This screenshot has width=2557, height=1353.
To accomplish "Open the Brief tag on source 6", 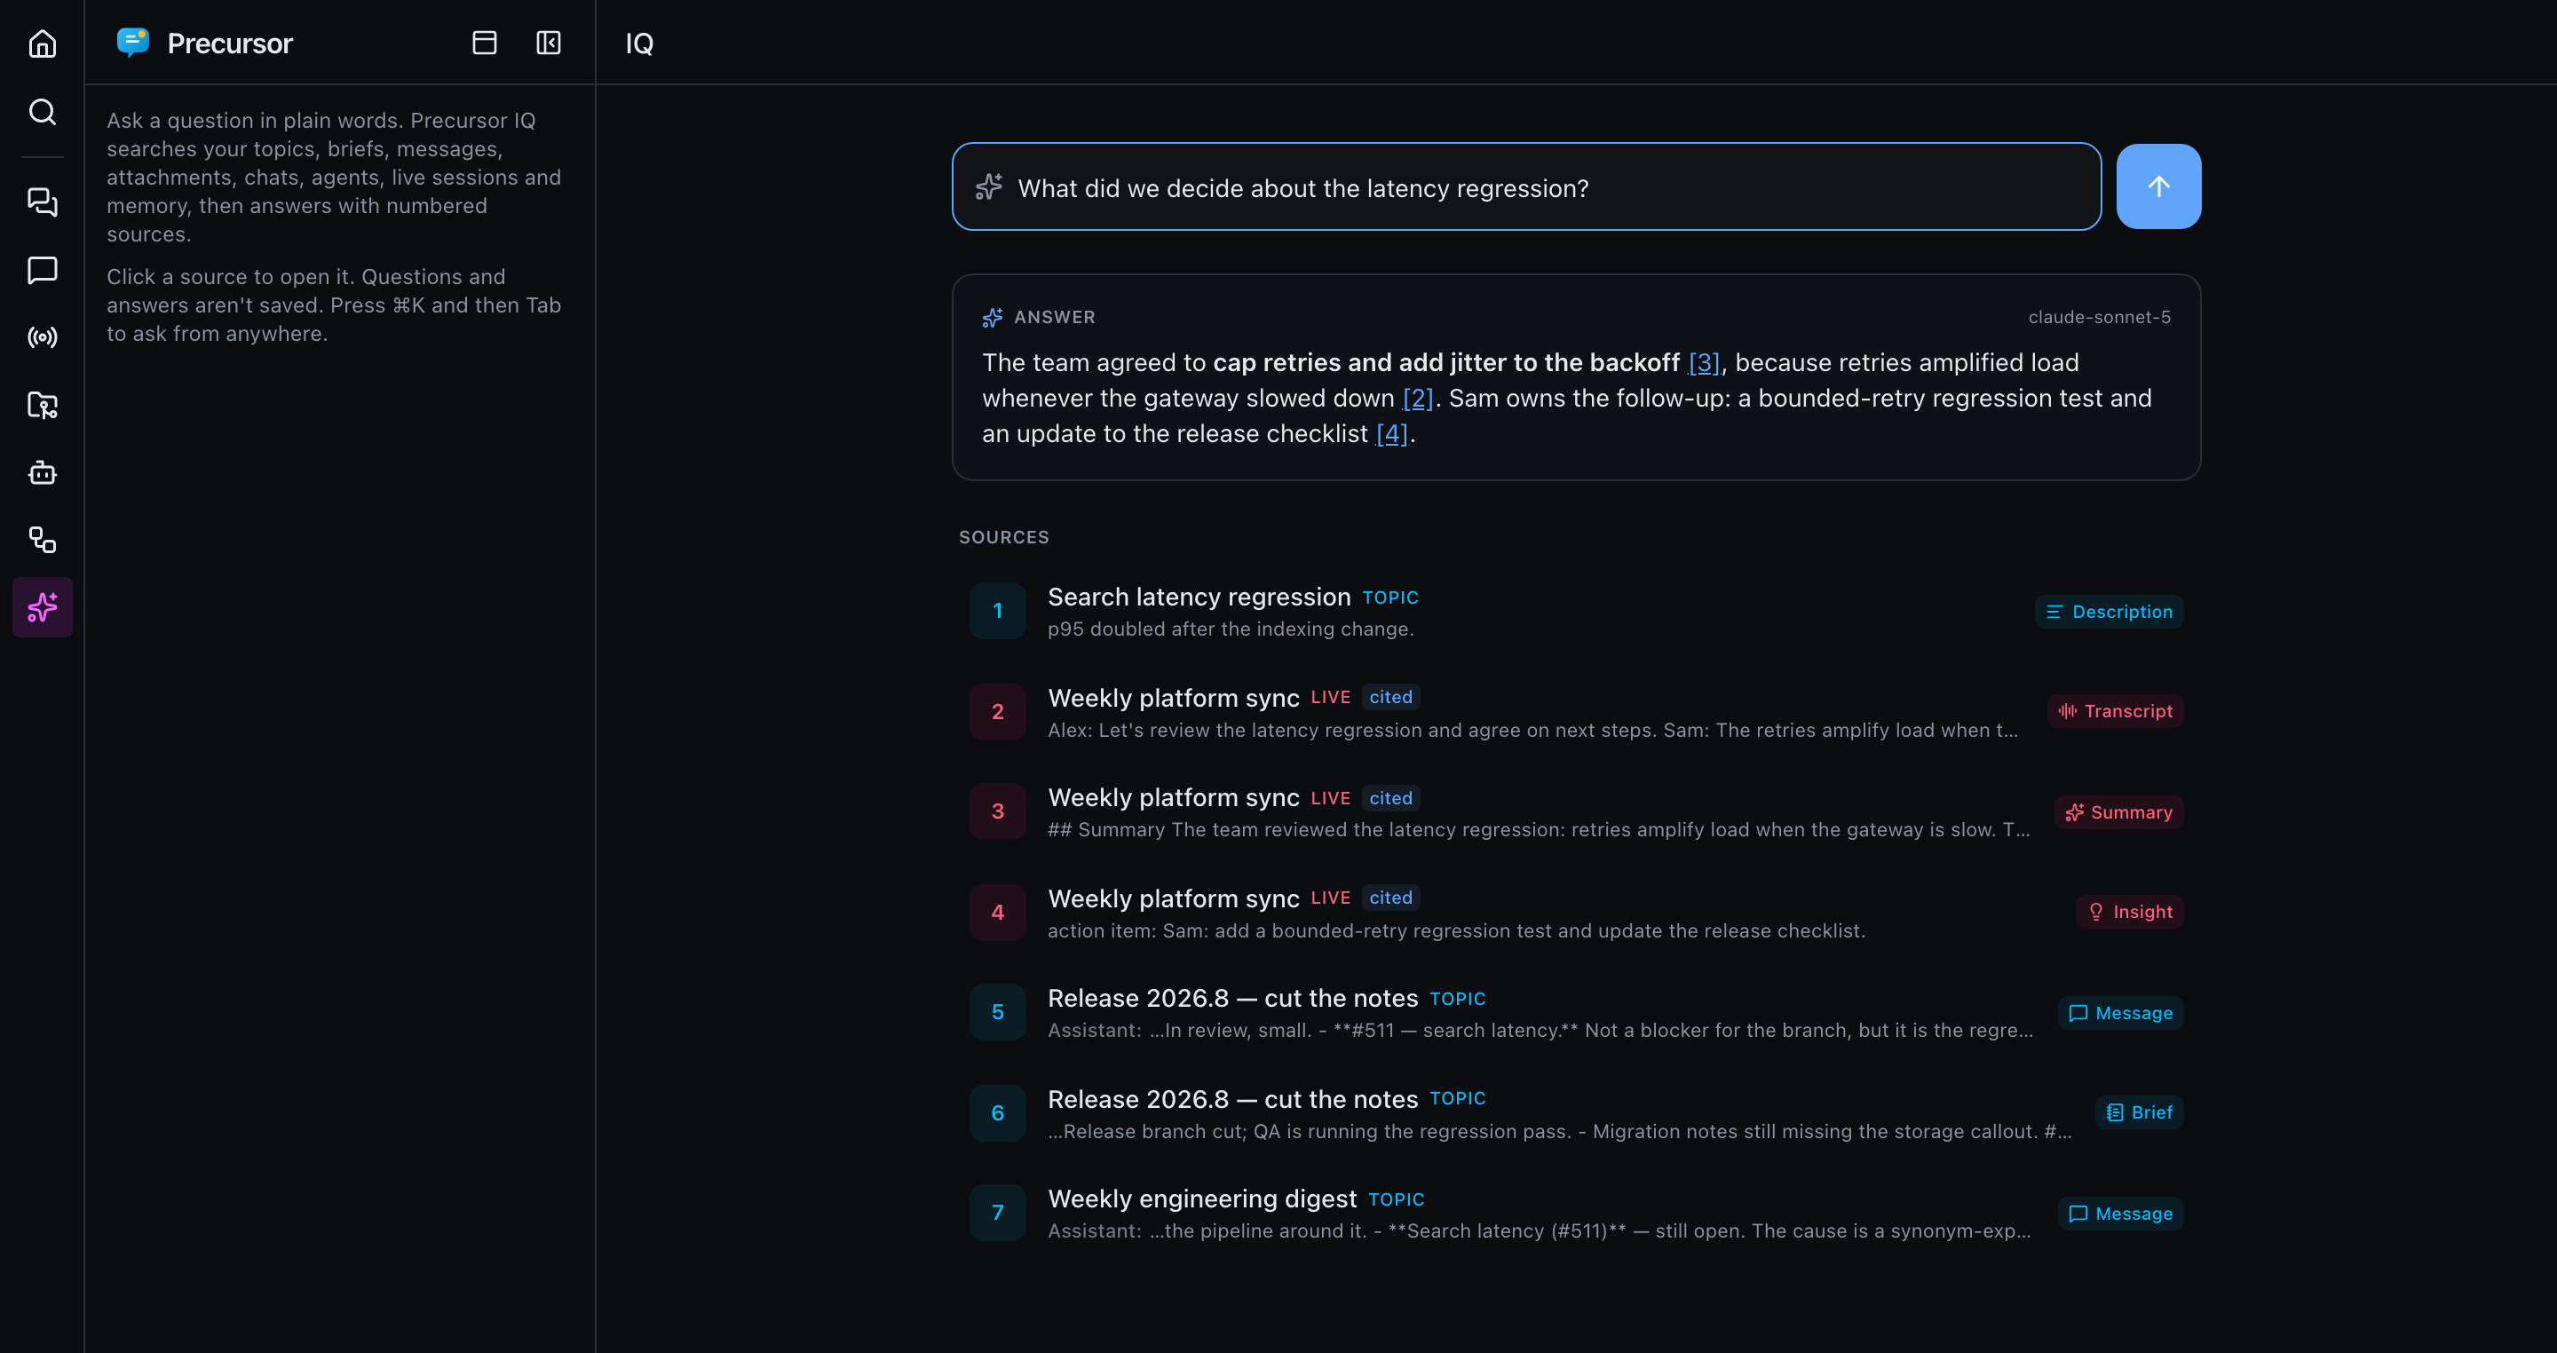I will click(2138, 1112).
